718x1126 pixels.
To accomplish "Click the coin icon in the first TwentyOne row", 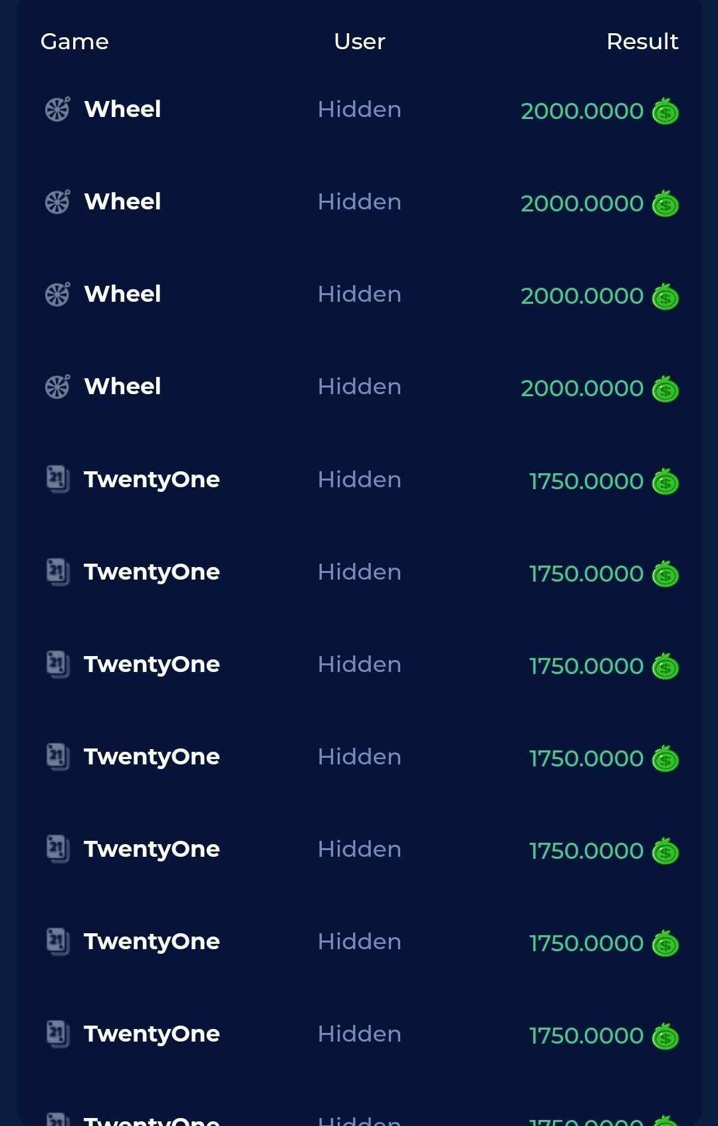I will 665,481.
